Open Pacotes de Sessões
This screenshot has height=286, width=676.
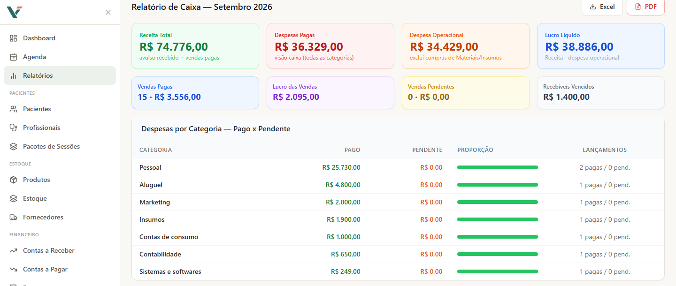[x=60, y=146]
